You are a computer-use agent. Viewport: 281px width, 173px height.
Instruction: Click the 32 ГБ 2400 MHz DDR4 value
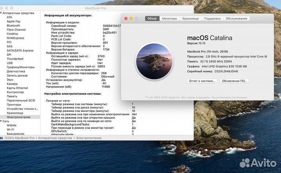(x=216, y=61)
